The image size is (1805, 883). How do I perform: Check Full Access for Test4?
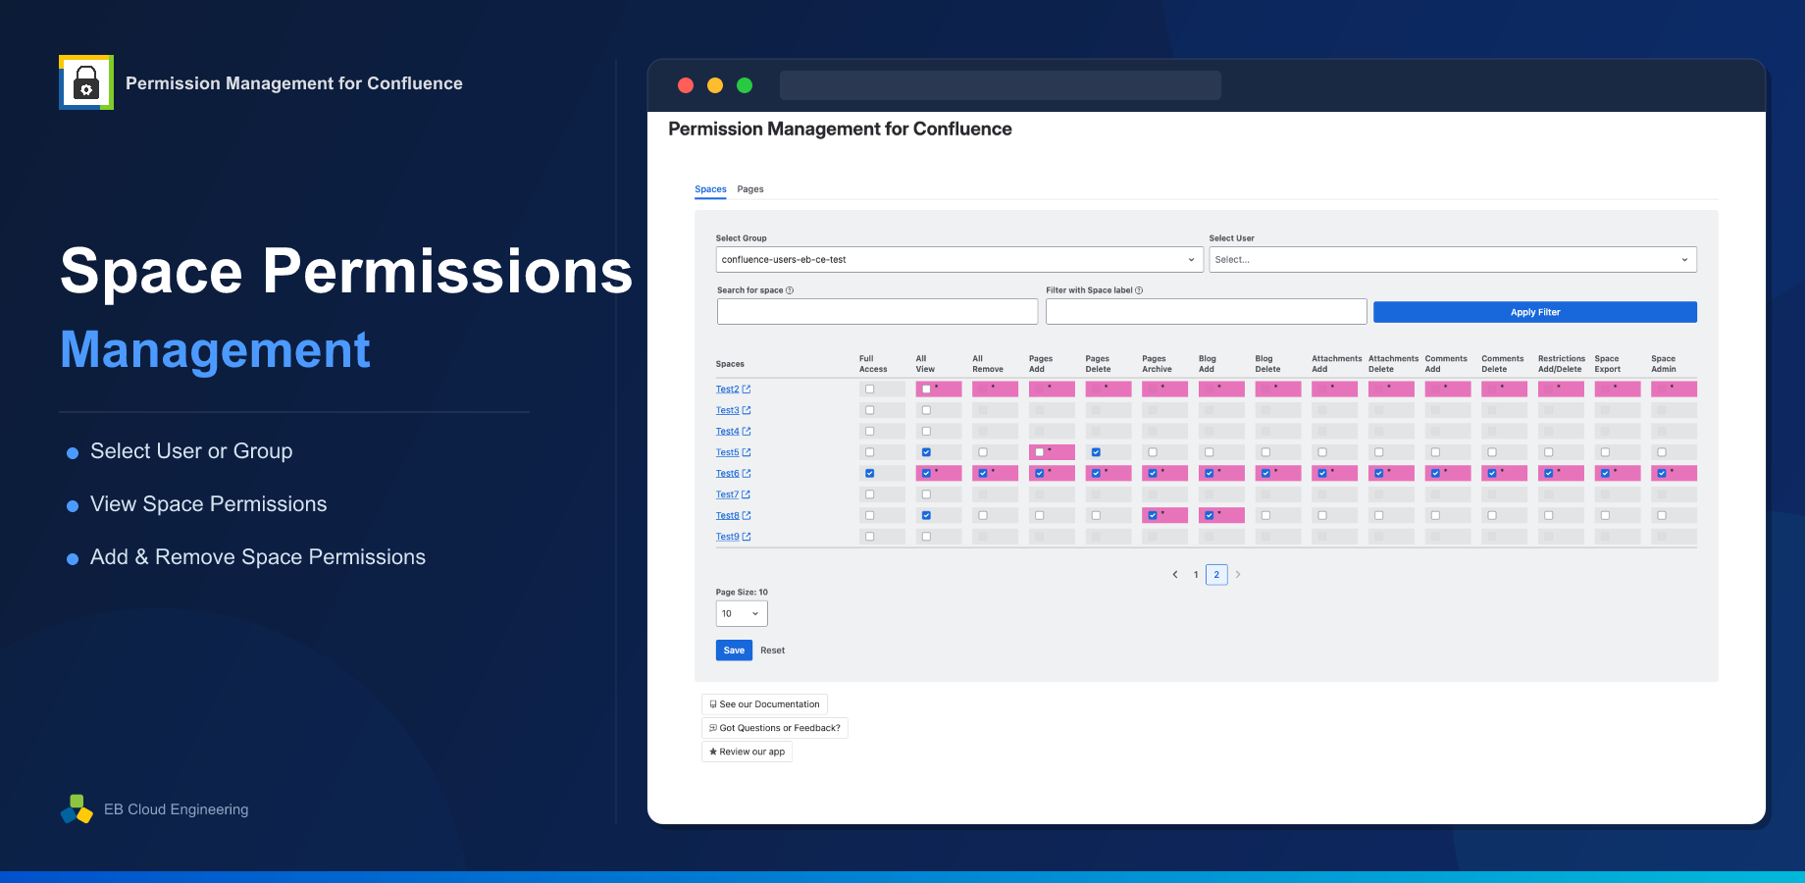pos(870,432)
